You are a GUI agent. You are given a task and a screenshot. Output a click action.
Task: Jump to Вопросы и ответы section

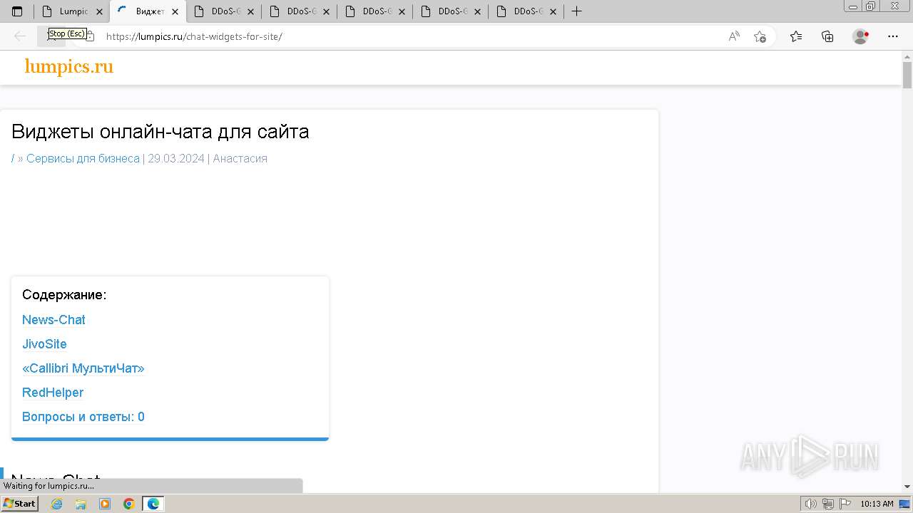tap(83, 417)
